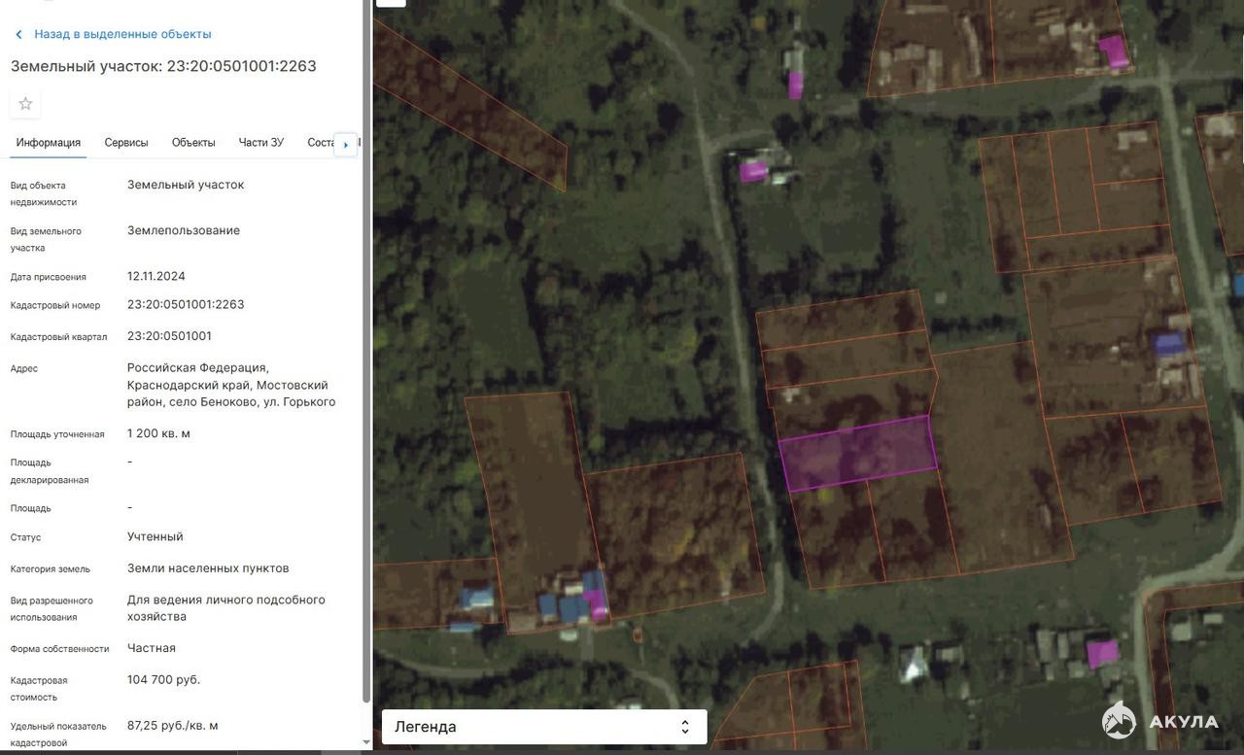Click the highlighted magenta land parcel
The width and height of the screenshot is (1244, 755).
tap(857, 453)
